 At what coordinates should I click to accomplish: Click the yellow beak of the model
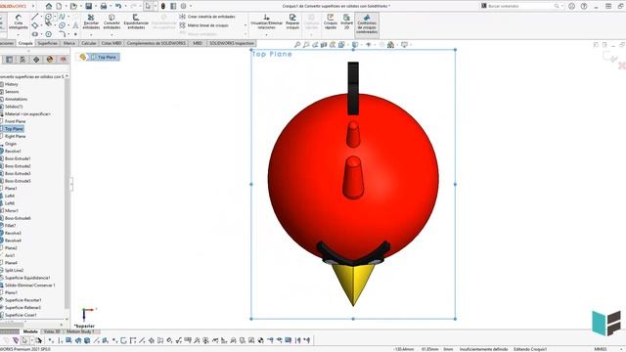353,284
